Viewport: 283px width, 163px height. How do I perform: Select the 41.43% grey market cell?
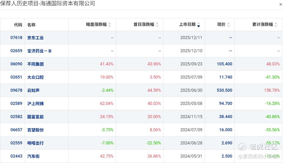tap(107, 64)
